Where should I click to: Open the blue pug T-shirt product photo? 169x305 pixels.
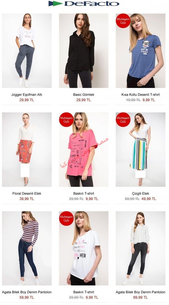click(x=140, y=51)
